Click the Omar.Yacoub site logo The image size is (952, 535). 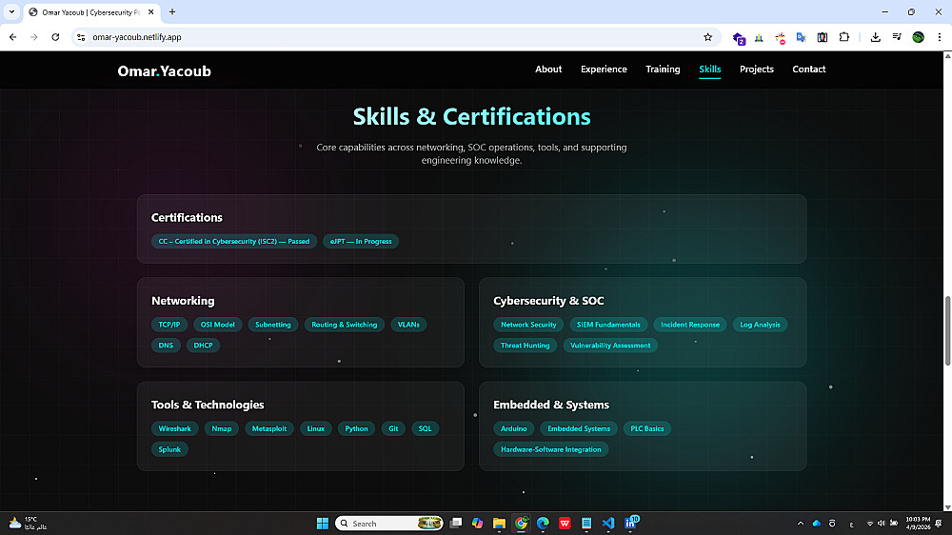click(164, 71)
